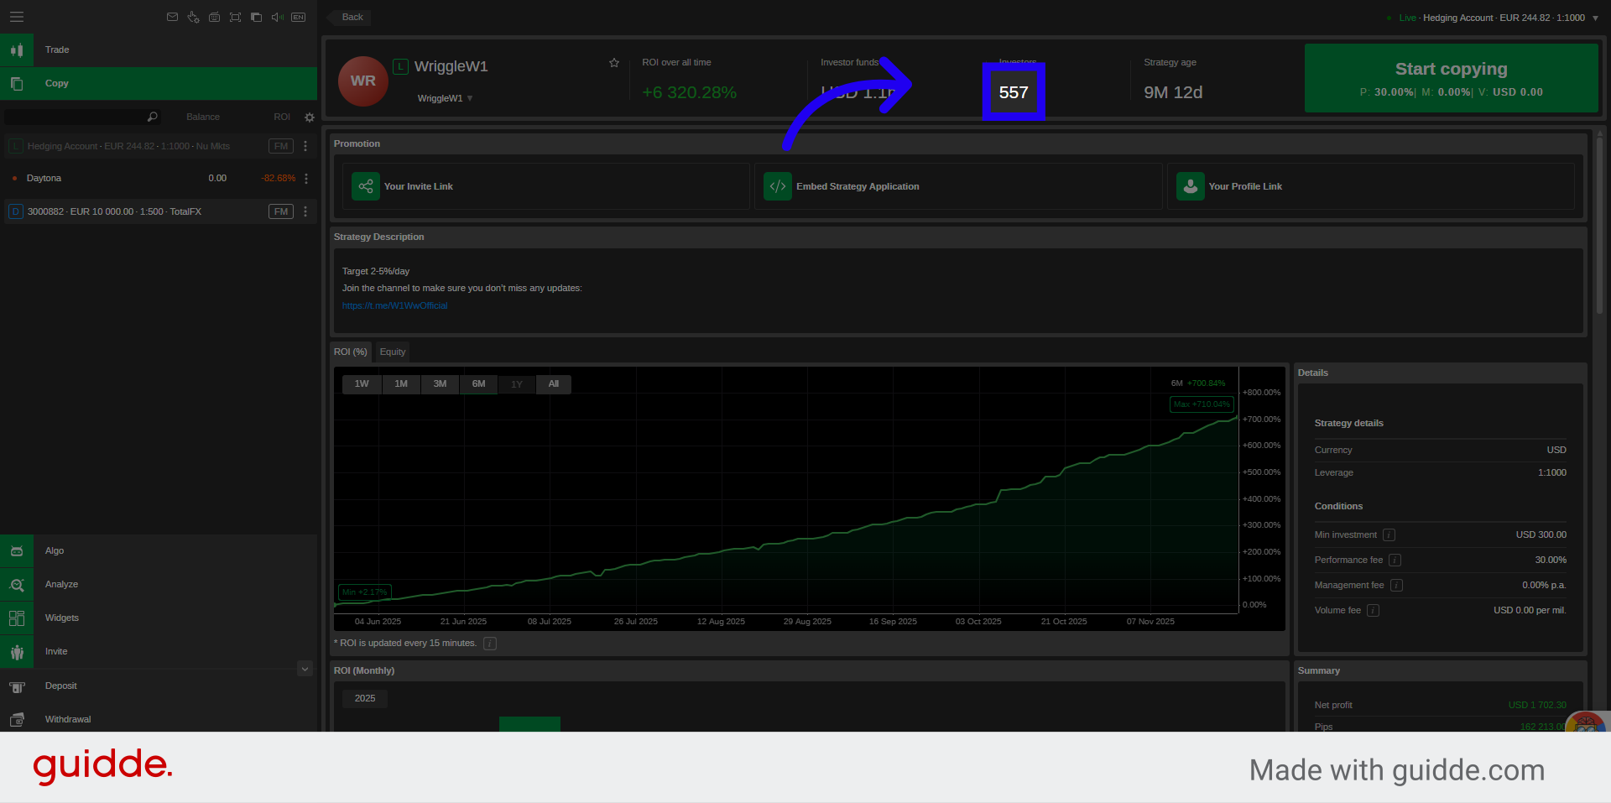Screen dimensions: 1611x803
Task: Open Algo via the robot icon
Action: pos(17,550)
